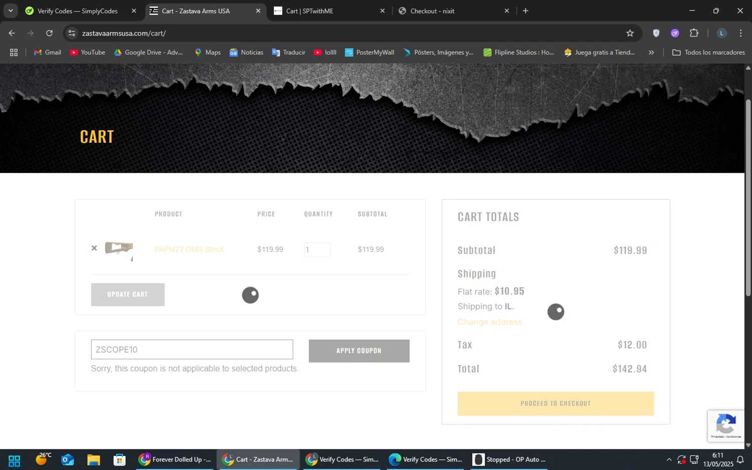
Task: Open the PAPM77 DMR Stock product link
Action: 189,249
